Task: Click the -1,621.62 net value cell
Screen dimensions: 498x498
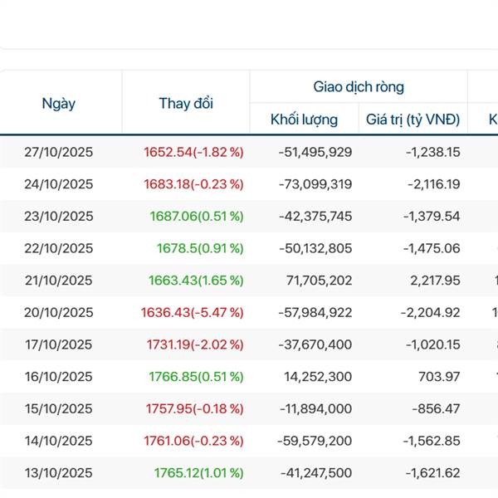Action: coord(432,473)
